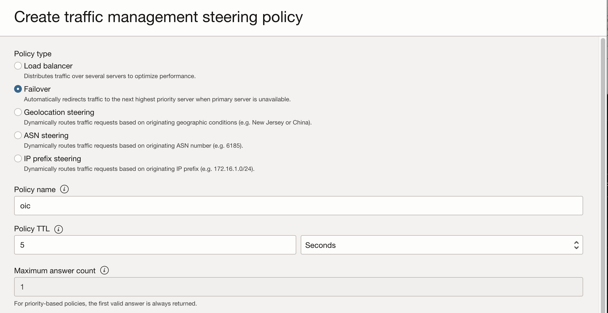Image resolution: width=608 pixels, height=313 pixels.
Task: Click the Load balancer label text
Action: [48, 66]
